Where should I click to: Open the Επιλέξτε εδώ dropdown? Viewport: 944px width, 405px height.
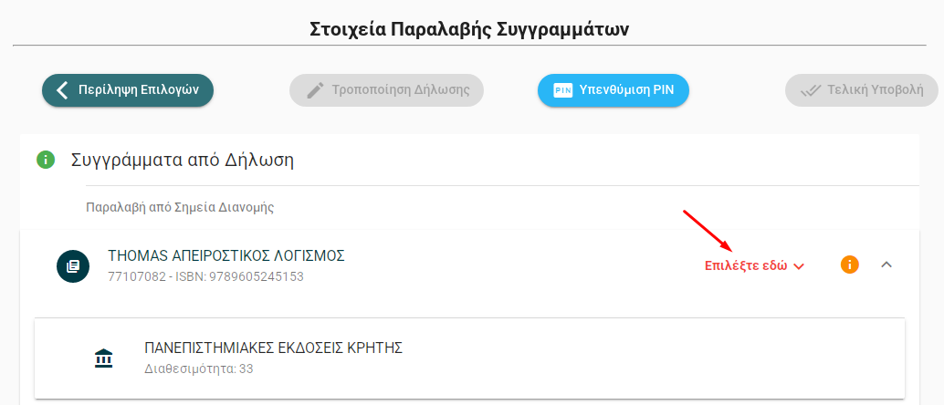(x=746, y=266)
